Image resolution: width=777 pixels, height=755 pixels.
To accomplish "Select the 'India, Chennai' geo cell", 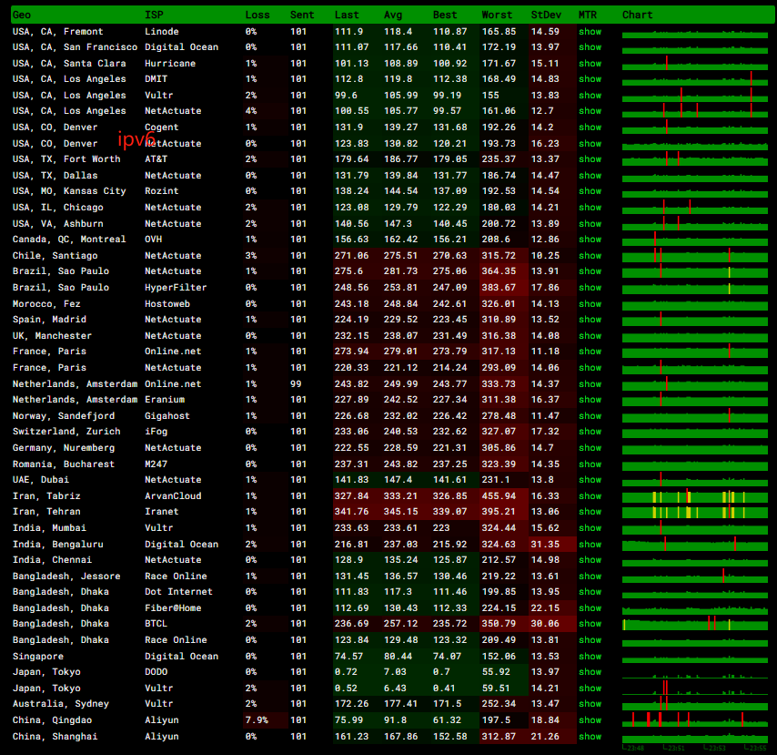I will [52, 559].
